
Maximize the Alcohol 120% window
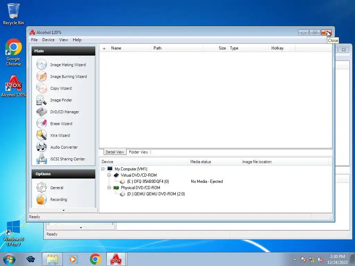coord(315,33)
